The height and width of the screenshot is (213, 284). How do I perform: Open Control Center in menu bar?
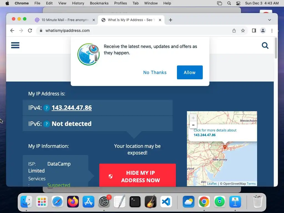pyautogui.click(x=238, y=3)
